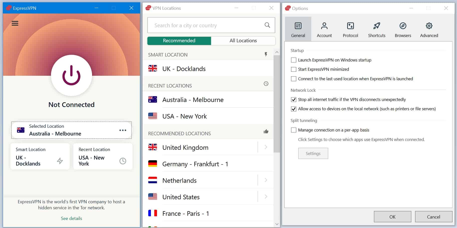The image size is (457, 228).
Task: Uncheck Allow access to devices on local network
Action: click(x=294, y=109)
